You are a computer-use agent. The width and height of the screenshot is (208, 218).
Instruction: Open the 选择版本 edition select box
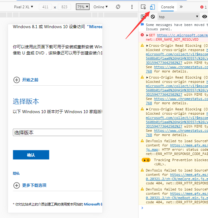pos(58,132)
